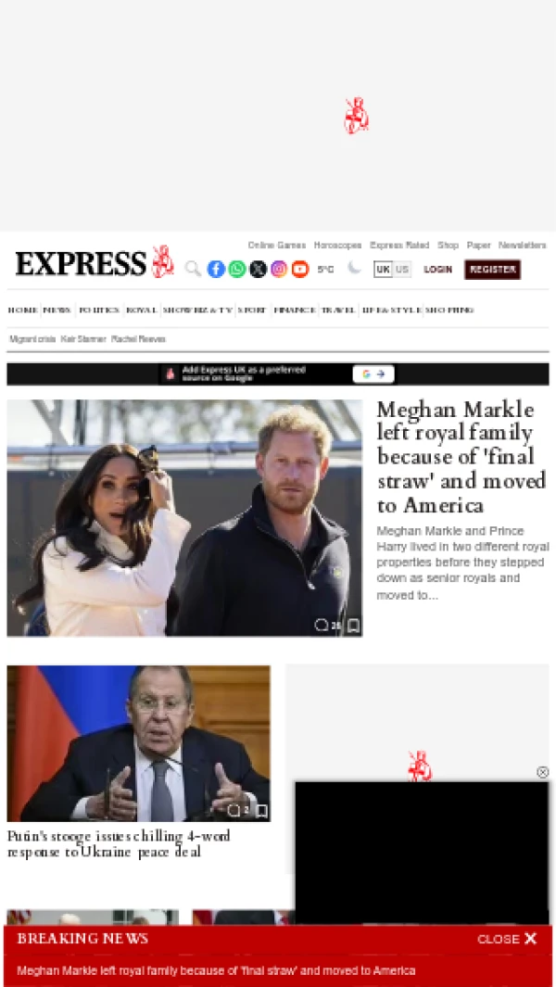This screenshot has width=556, height=987.
Task: Open the Meghan and Harry lead photo
Action: click(184, 518)
